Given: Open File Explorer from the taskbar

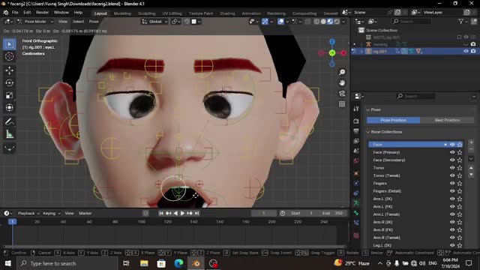Looking at the screenshot, I should [x=144, y=263].
